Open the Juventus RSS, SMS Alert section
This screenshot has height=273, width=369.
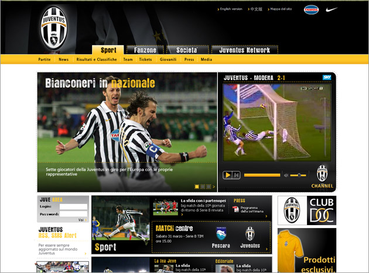point(57,232)
